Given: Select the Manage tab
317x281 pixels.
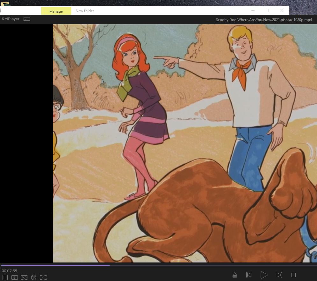Looking at the screenshot, I should 56,11.
